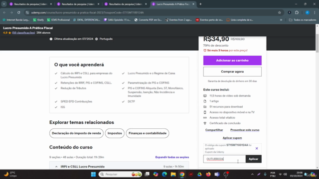
Task: Open Task View on the taskbar
Action: click(147, 174)
